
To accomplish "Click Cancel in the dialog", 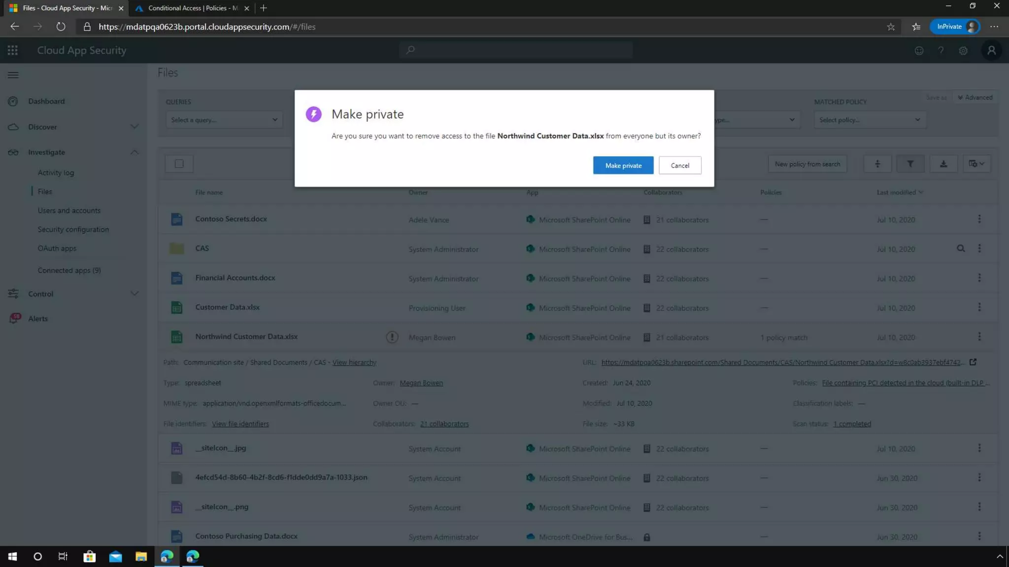I will [680, 165].
